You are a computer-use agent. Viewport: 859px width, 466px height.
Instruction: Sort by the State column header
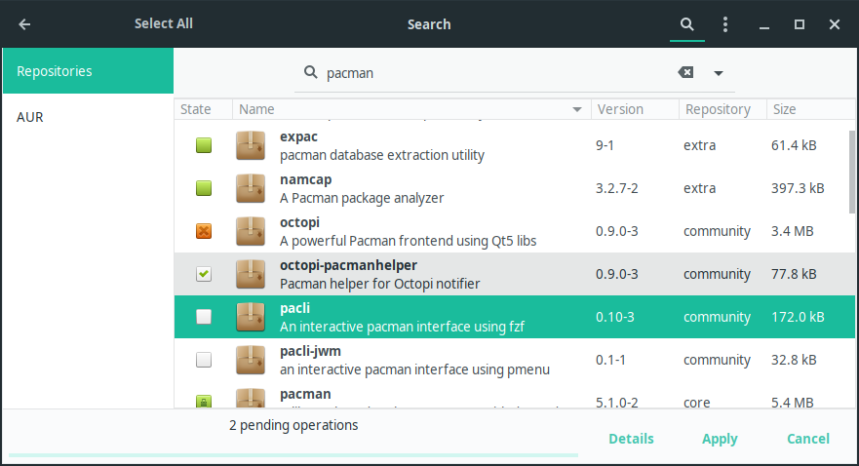click(x=203, y=109)
